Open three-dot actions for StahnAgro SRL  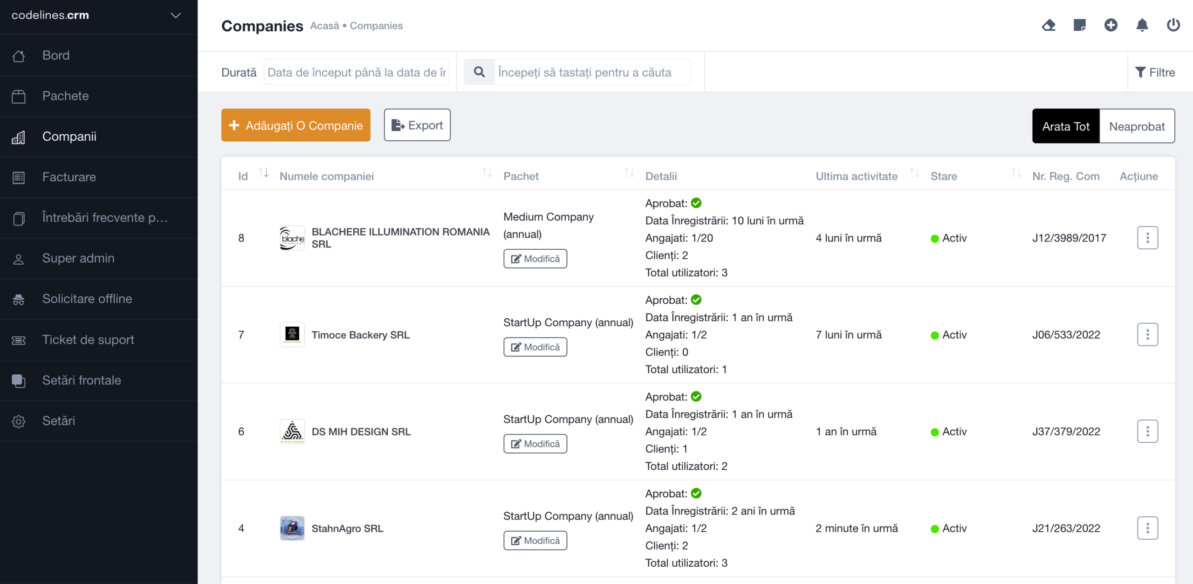coord(1147,529)
